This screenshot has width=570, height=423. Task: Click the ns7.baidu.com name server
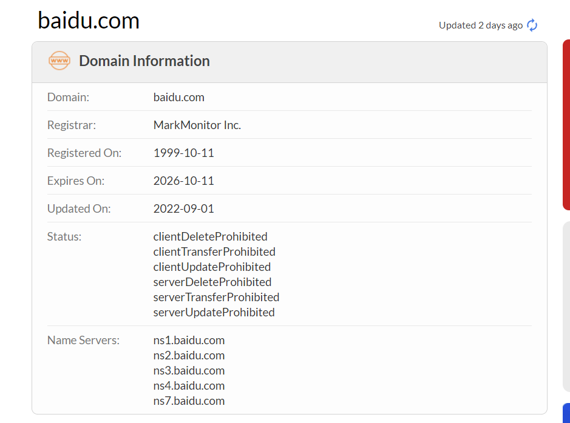tap(189, 401)
